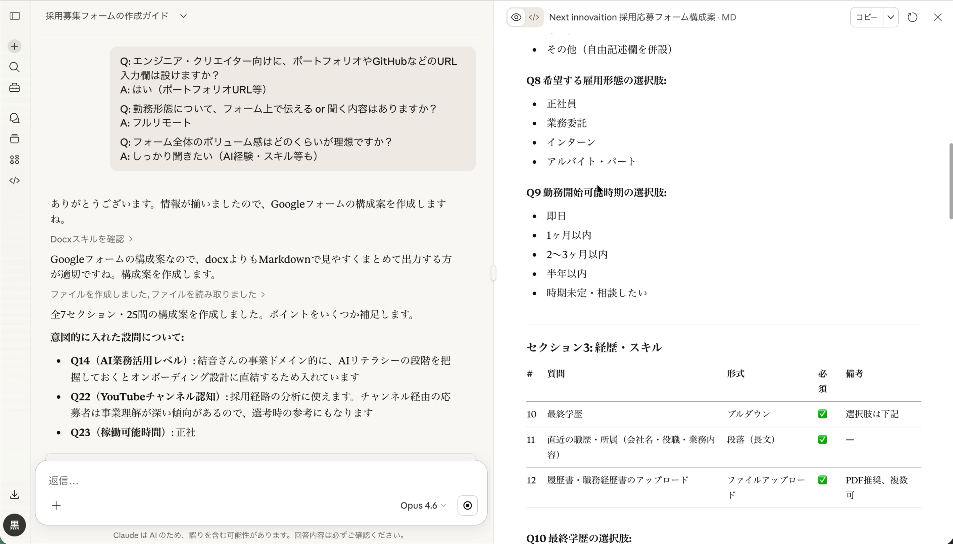The width and height of the screenshot is (953, 544).
Task: Switch artifact to preview with the eye toggle
Action: pyautogui.click(x=516, y=17)
